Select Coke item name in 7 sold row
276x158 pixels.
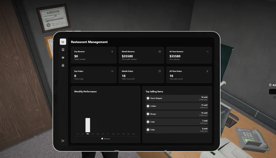(x=152, y=122)
